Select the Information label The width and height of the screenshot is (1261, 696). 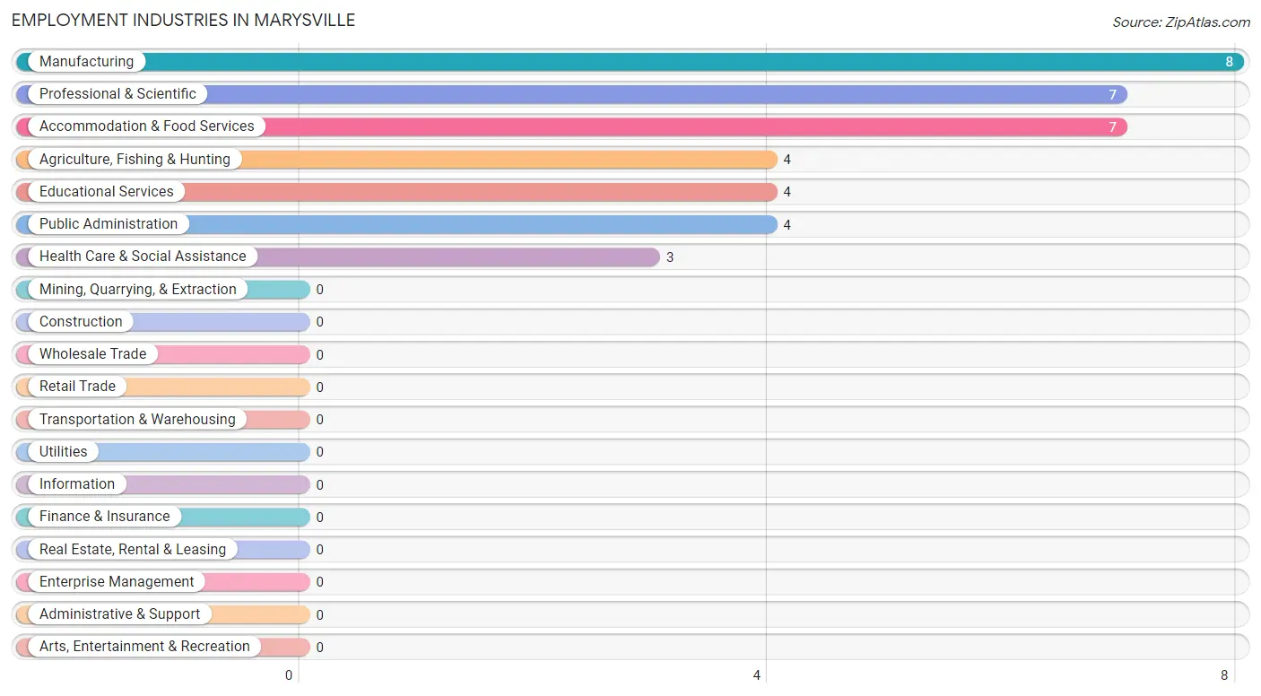coord(77,483)
